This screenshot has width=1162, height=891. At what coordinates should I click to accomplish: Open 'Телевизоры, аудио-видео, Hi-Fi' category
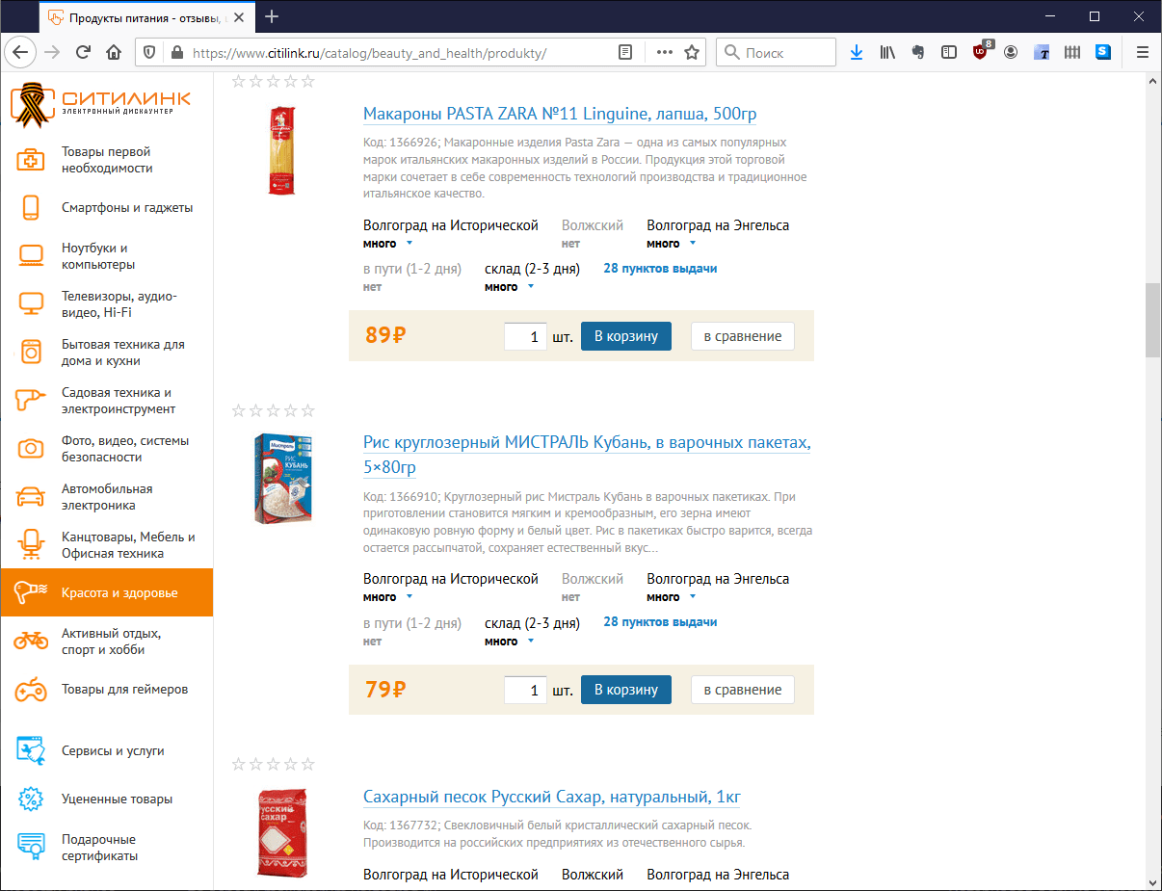click(x=119, y=304)
